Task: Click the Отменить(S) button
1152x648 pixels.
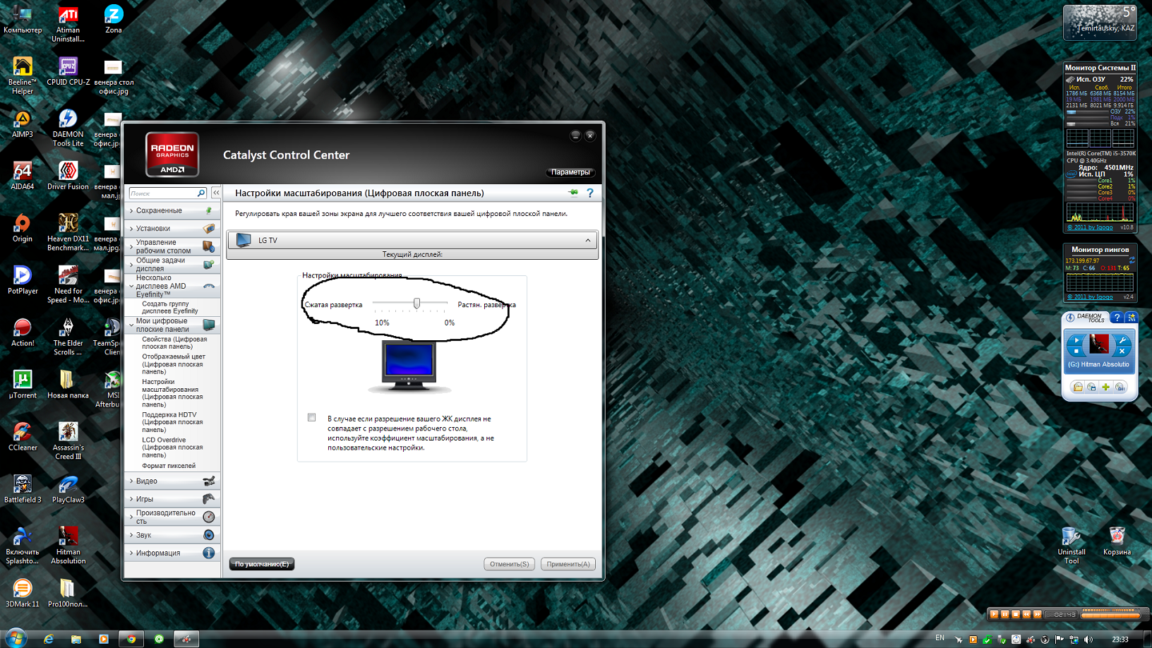Action: tap(510, 564)
